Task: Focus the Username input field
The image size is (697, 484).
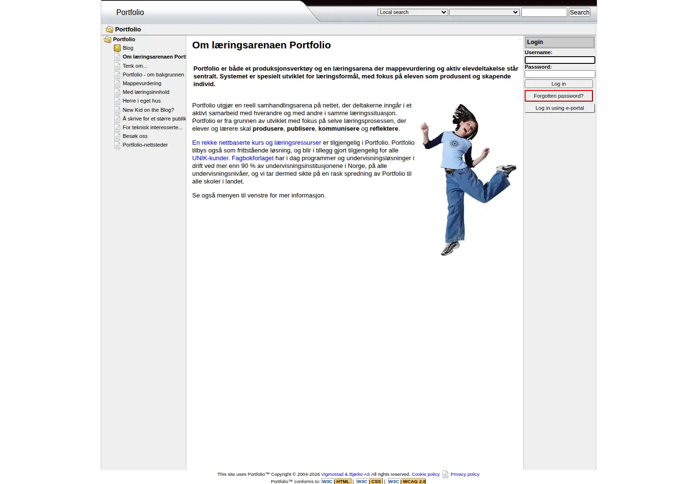Action: coord(560,60)
